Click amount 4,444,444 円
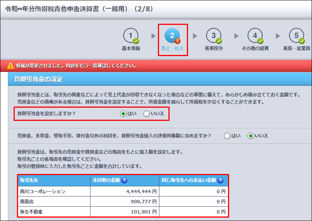This screenshot has height=221, width=312. click(x=141, y=191)
